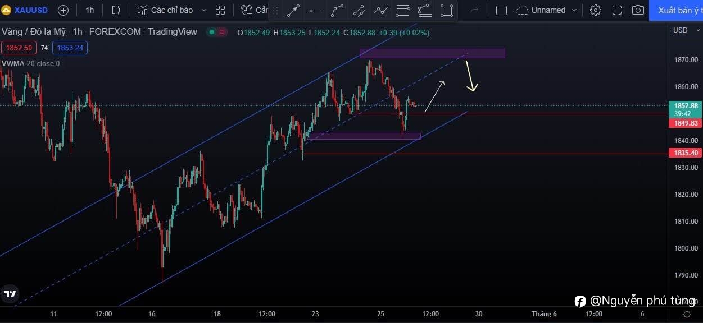Expand the chevron beside Các chỉ báo
This screenshot has width=703, height=323.
coord(203,10)
